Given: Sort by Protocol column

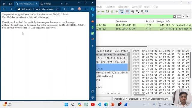Looking at the screenshot, I should (150, 21).
